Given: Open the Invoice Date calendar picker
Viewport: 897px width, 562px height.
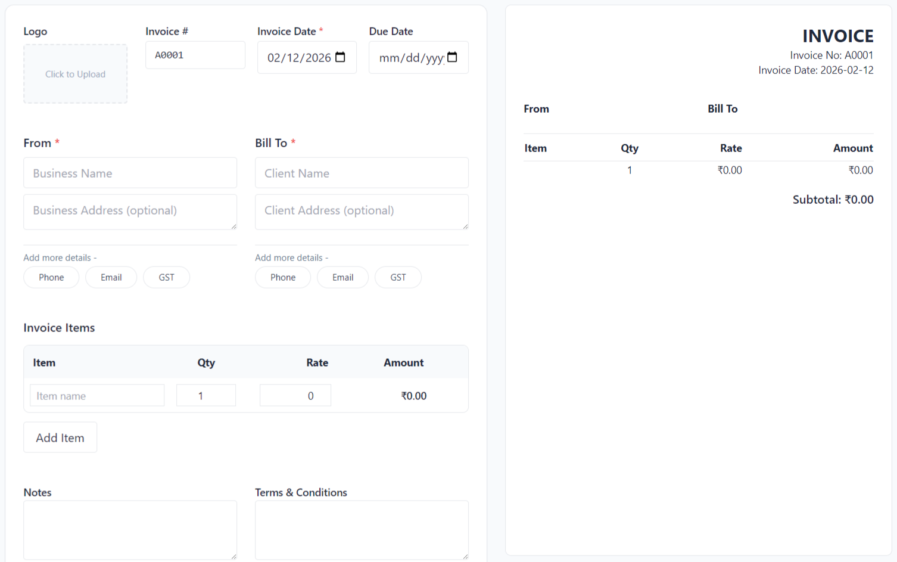Looking at the screenshot, I should (x=340, y=57).
